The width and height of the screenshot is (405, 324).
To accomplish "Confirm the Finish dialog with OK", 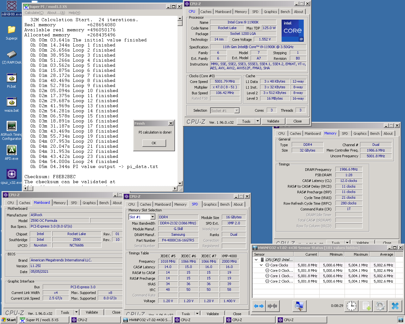I will [154, 143].
